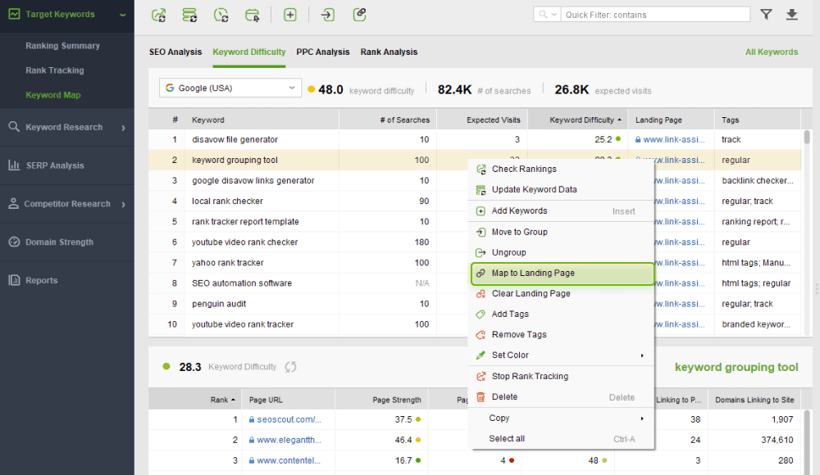
Task: Click the scheduled rank check toolbar icon
Action: click(221, 15)
